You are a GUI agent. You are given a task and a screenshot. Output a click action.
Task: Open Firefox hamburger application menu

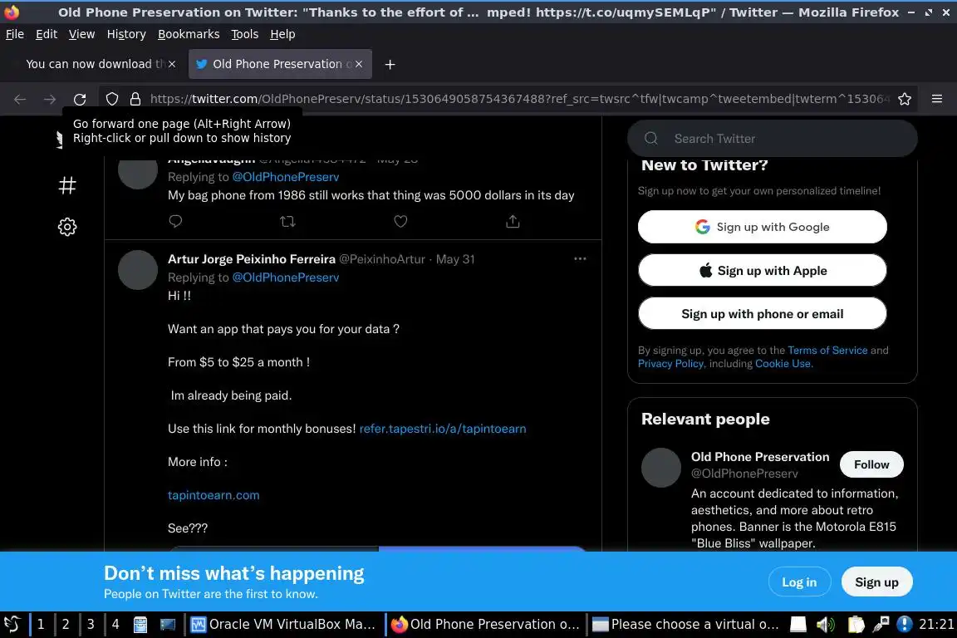coord(937,99)
